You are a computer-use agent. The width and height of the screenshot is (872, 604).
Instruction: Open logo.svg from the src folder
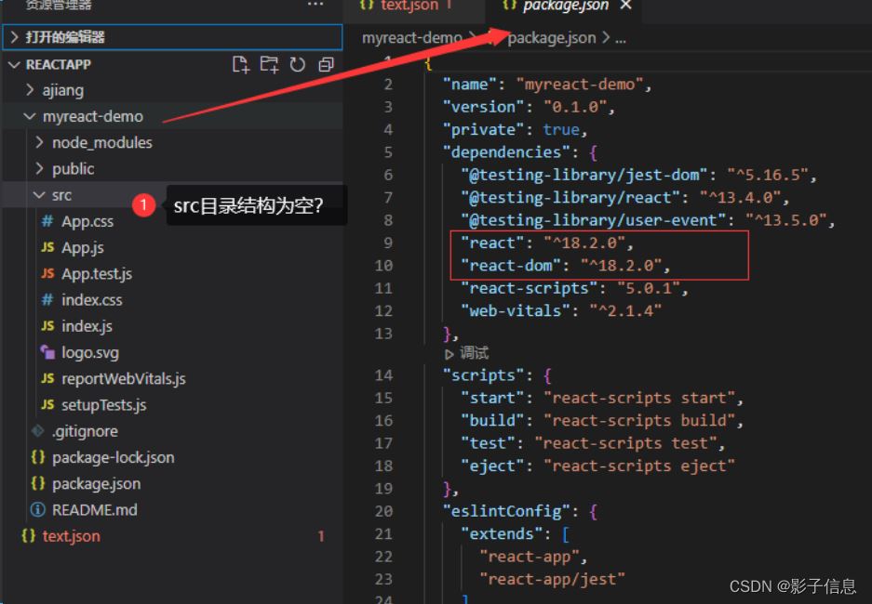coord(89,352)
